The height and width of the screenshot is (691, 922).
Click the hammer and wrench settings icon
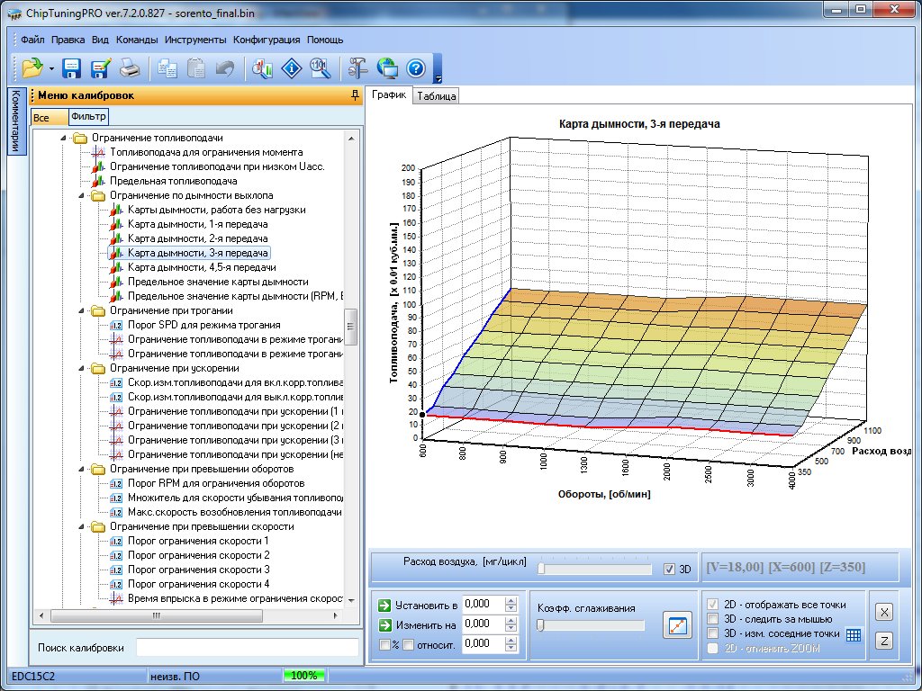[x=357, y=68]
